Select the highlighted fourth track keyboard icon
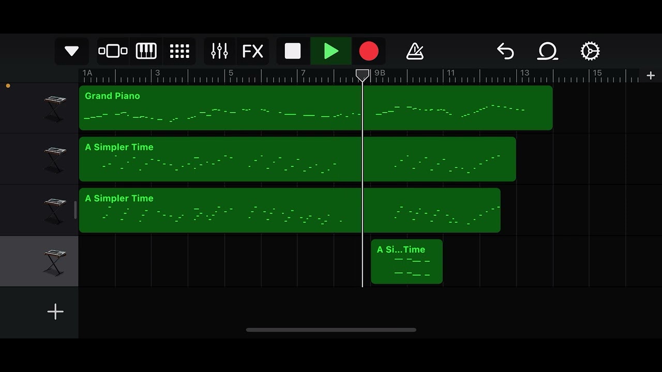This screenshot has height=372, width=662. (55, 262)
